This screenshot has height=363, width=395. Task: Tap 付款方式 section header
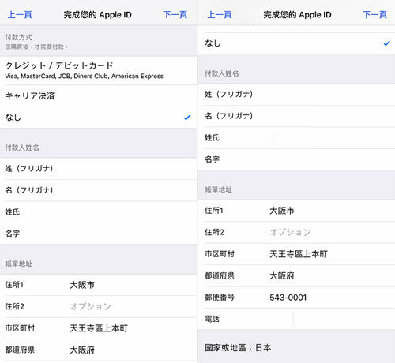[18, 37]
